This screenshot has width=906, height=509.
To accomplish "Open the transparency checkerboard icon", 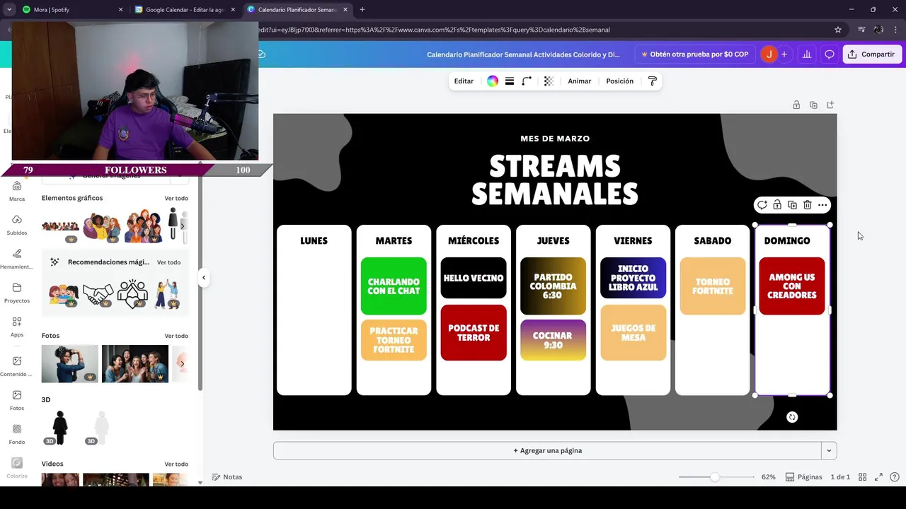I will coord(549,81).
